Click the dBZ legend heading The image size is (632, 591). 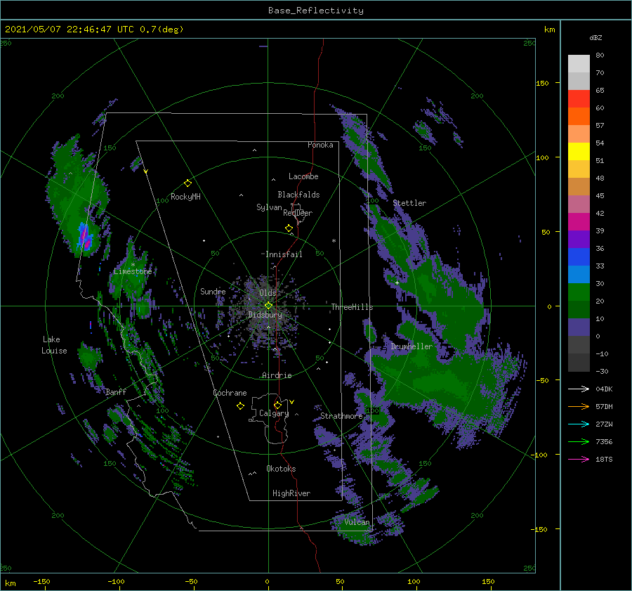coord(595,37)
